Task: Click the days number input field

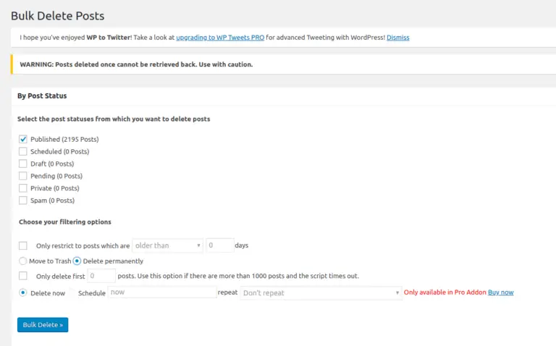Action: [219, 245]
